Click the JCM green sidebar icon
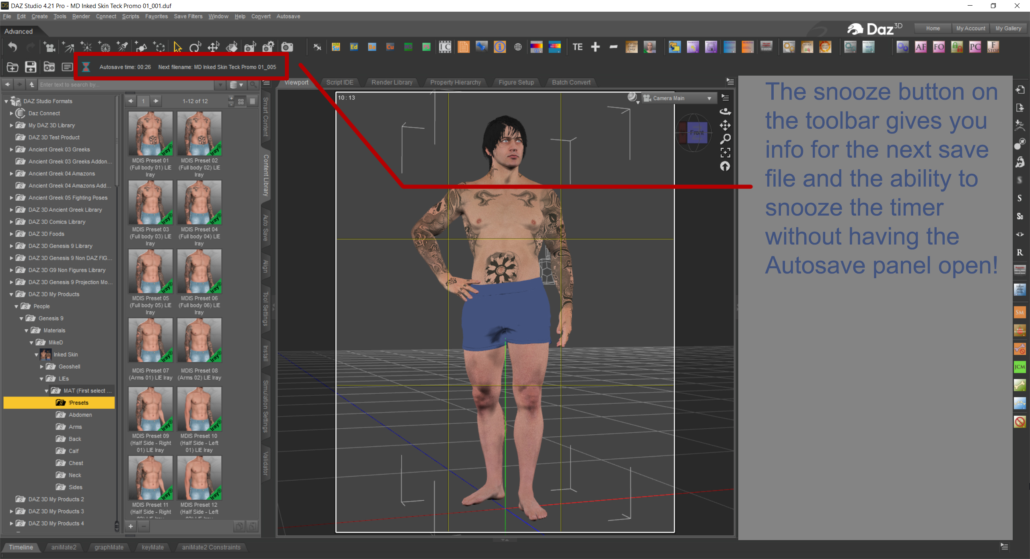 click(x=1020, y=367)
